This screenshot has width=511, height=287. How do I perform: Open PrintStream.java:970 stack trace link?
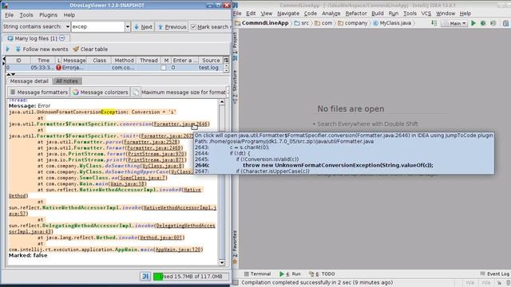click(x=156, y=154)
